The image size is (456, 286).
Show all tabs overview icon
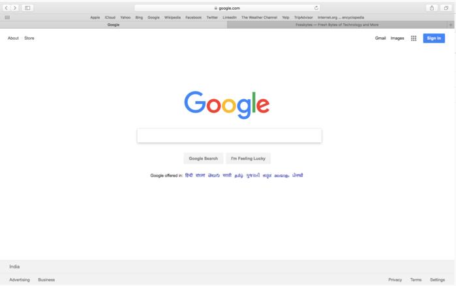(446, 8)
